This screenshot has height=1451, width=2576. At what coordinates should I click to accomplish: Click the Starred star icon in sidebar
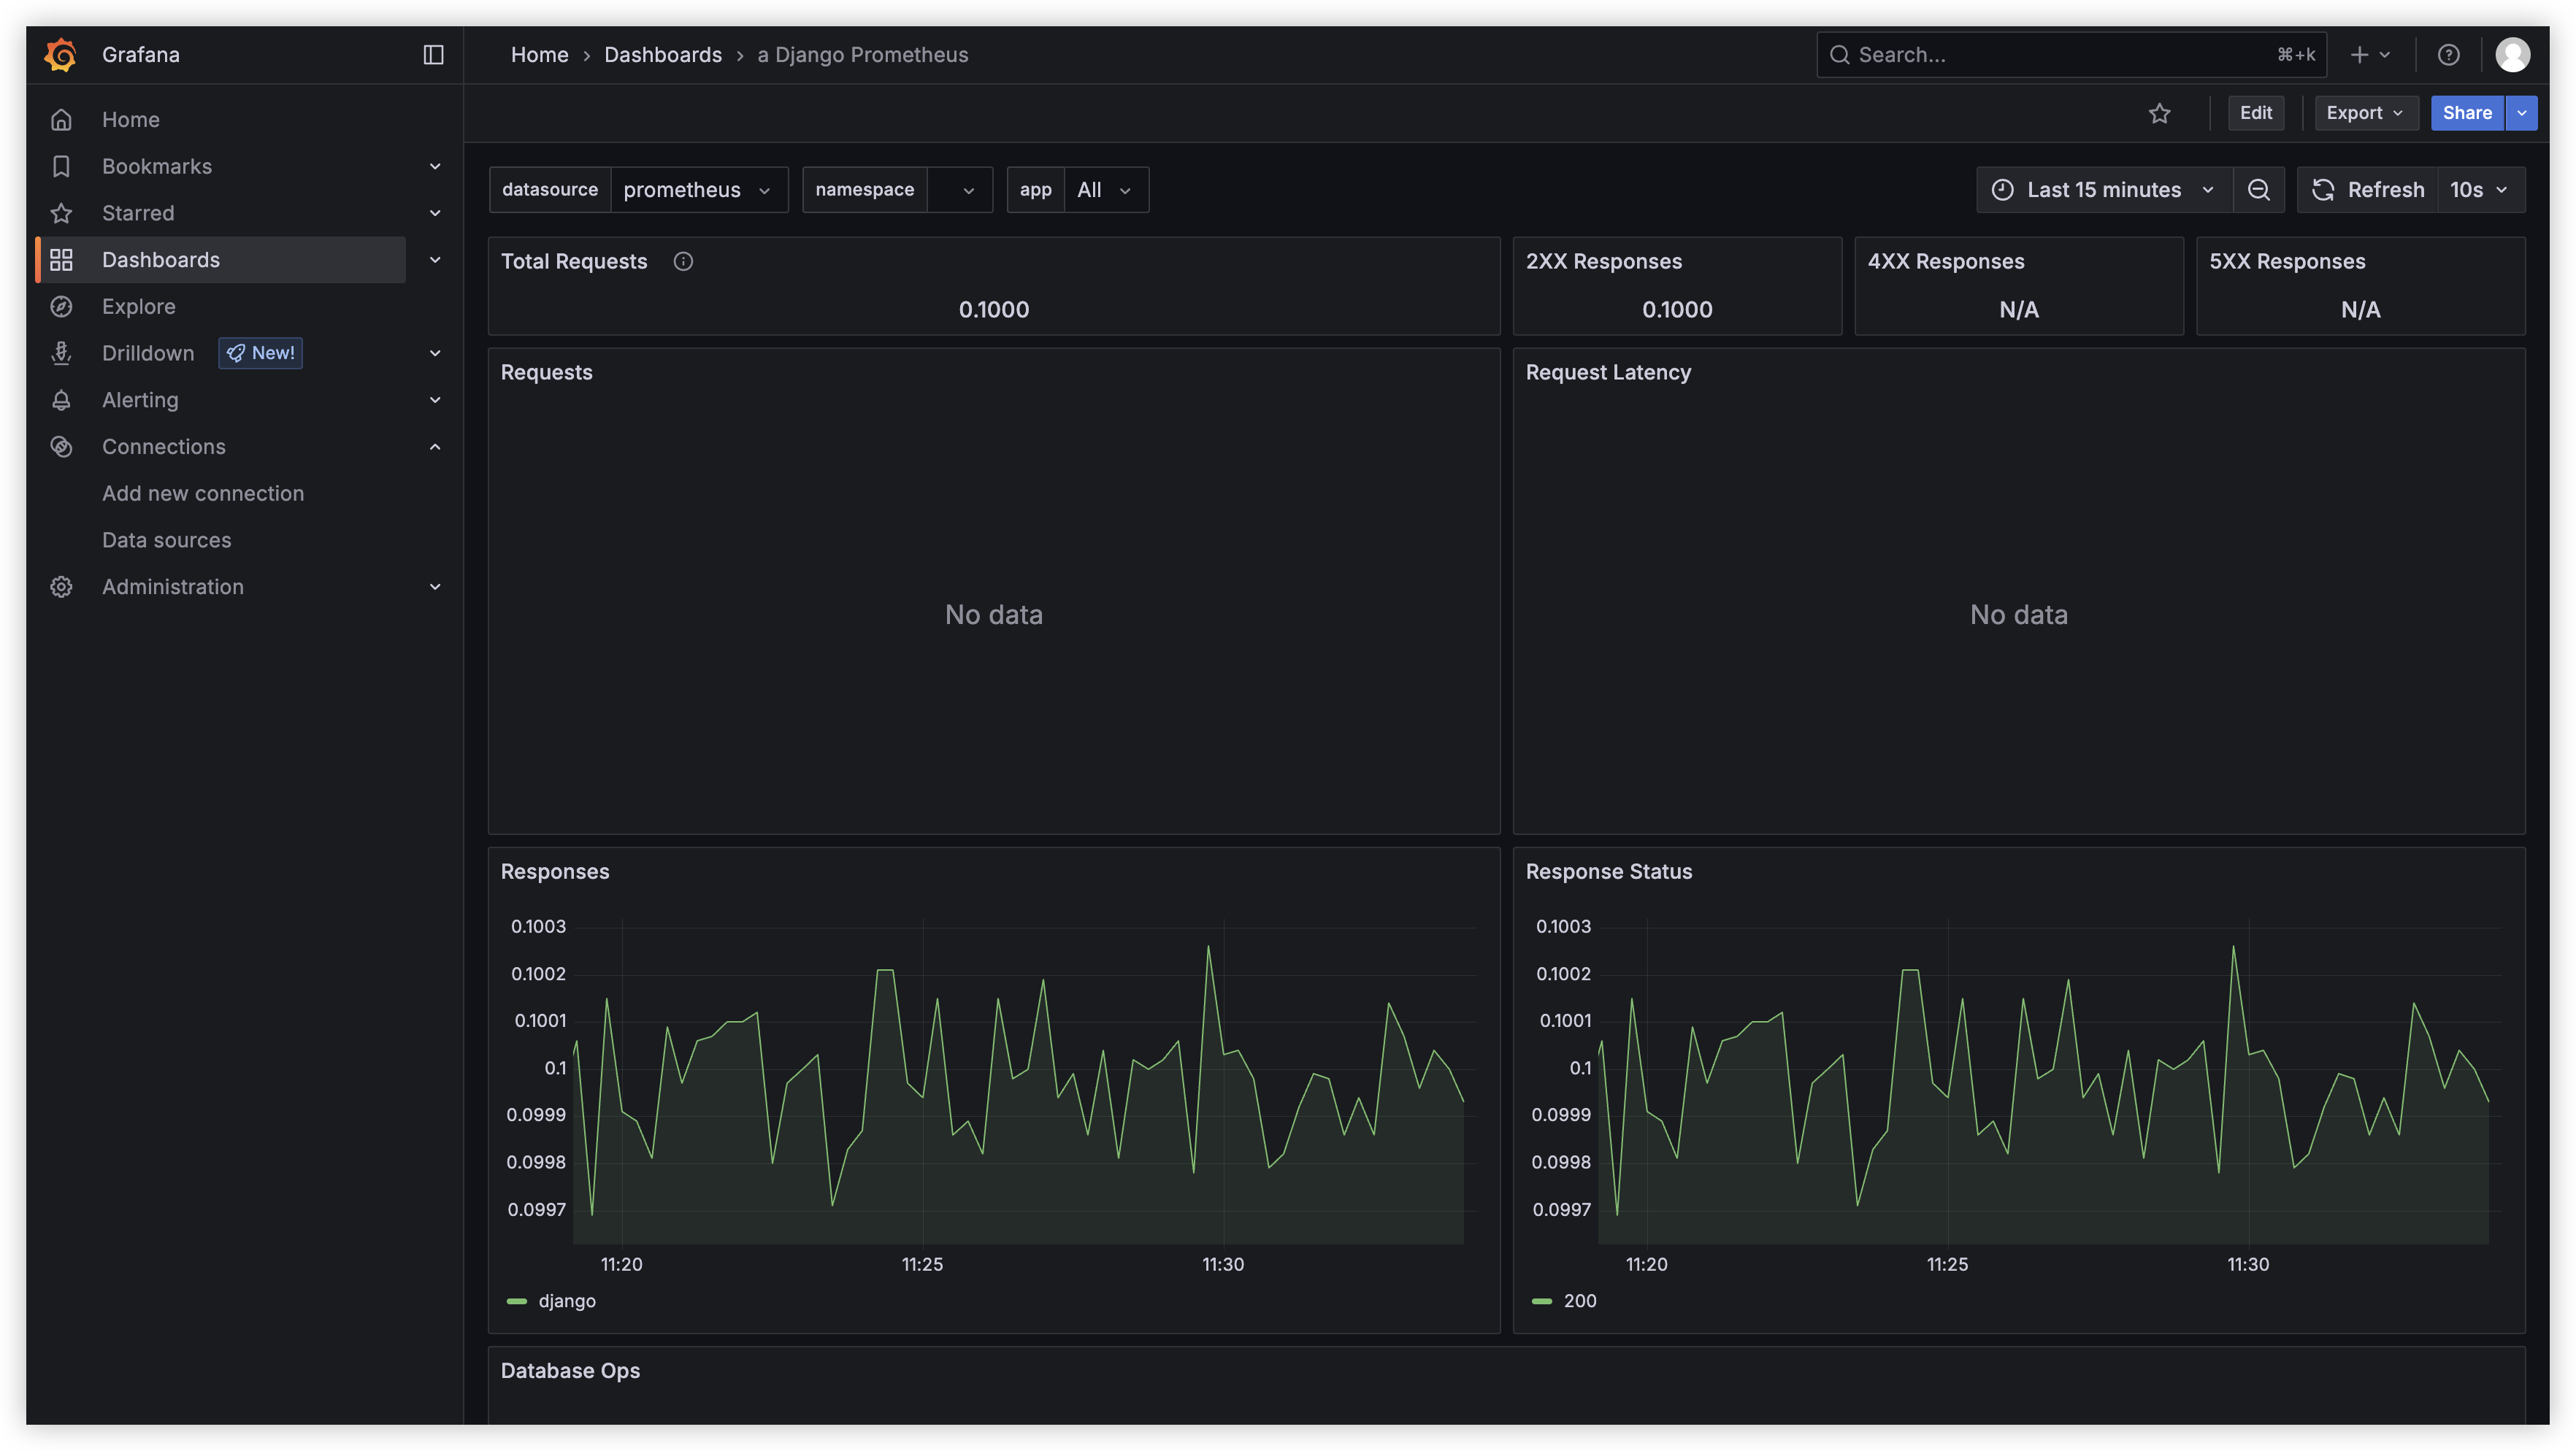[61, 213]
